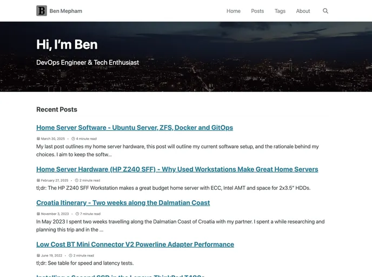Image resolution: width=372 pixels, height=277 pixels.
Task: Open the Posts menu item
Action: [x=257, y=11]
